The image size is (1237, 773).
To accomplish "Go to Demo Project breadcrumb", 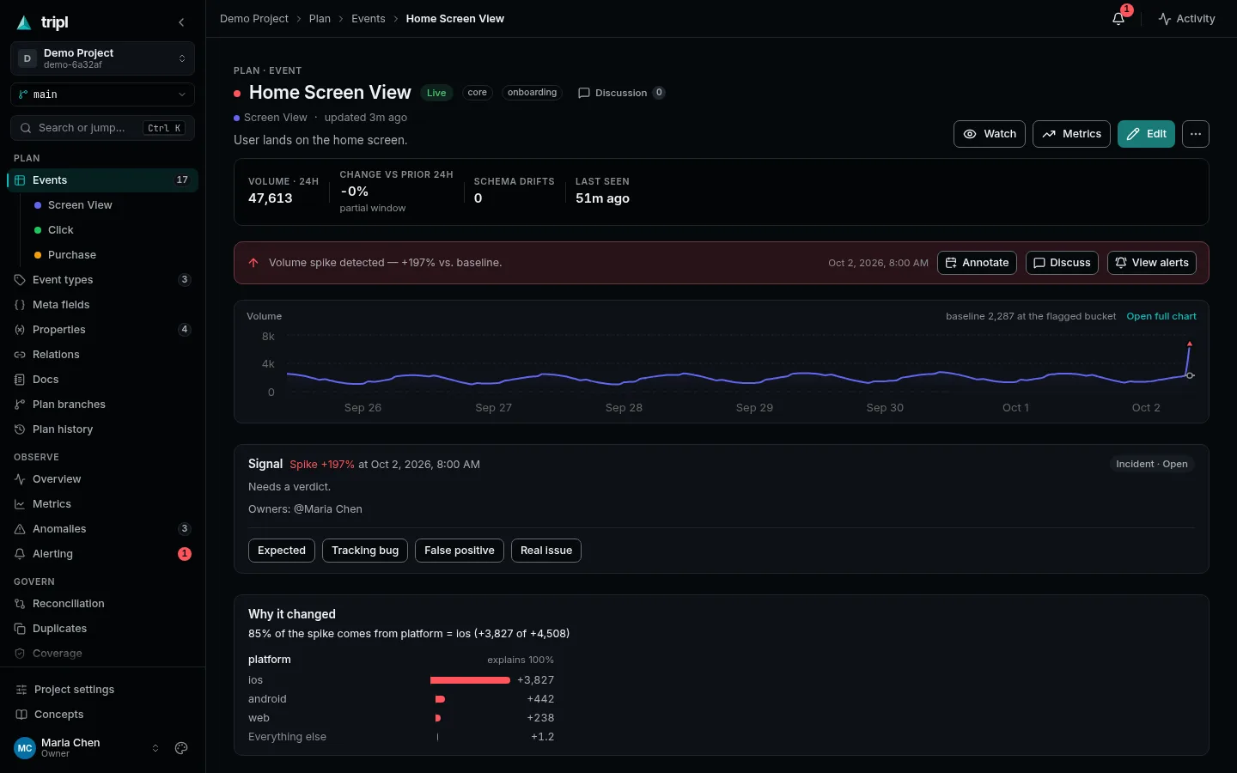I will [254, 18].
